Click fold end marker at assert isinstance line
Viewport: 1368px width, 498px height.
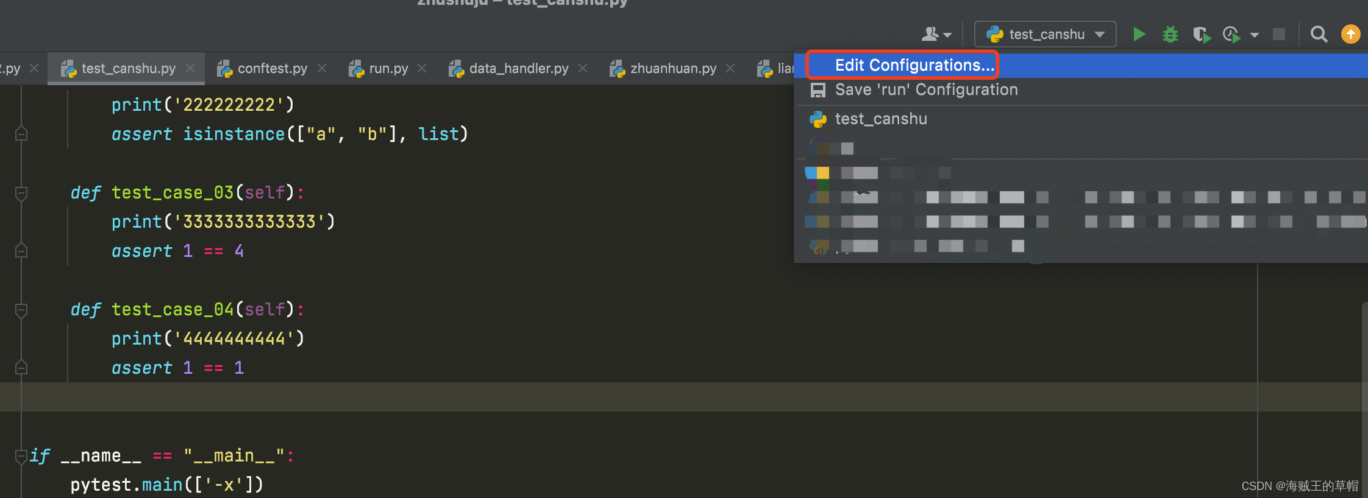[21, 133]
